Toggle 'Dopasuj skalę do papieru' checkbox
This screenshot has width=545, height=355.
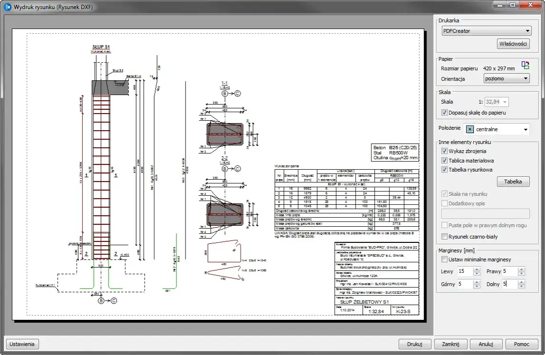444,113
